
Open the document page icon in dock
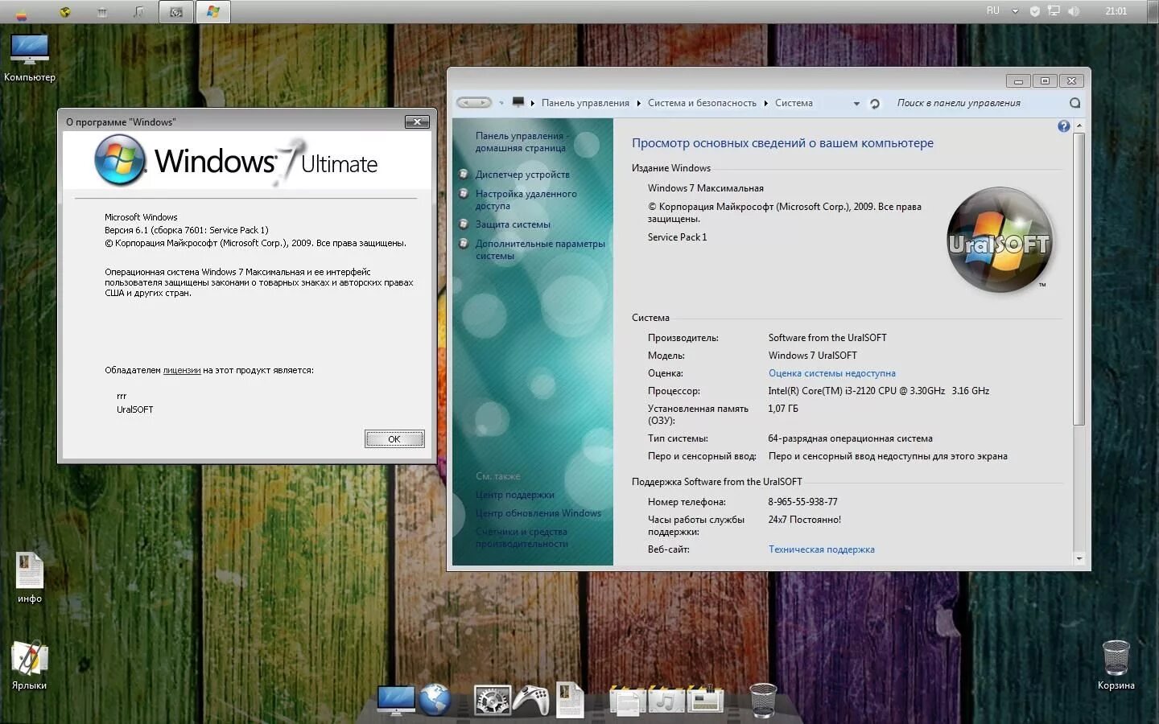pos(570,700)
